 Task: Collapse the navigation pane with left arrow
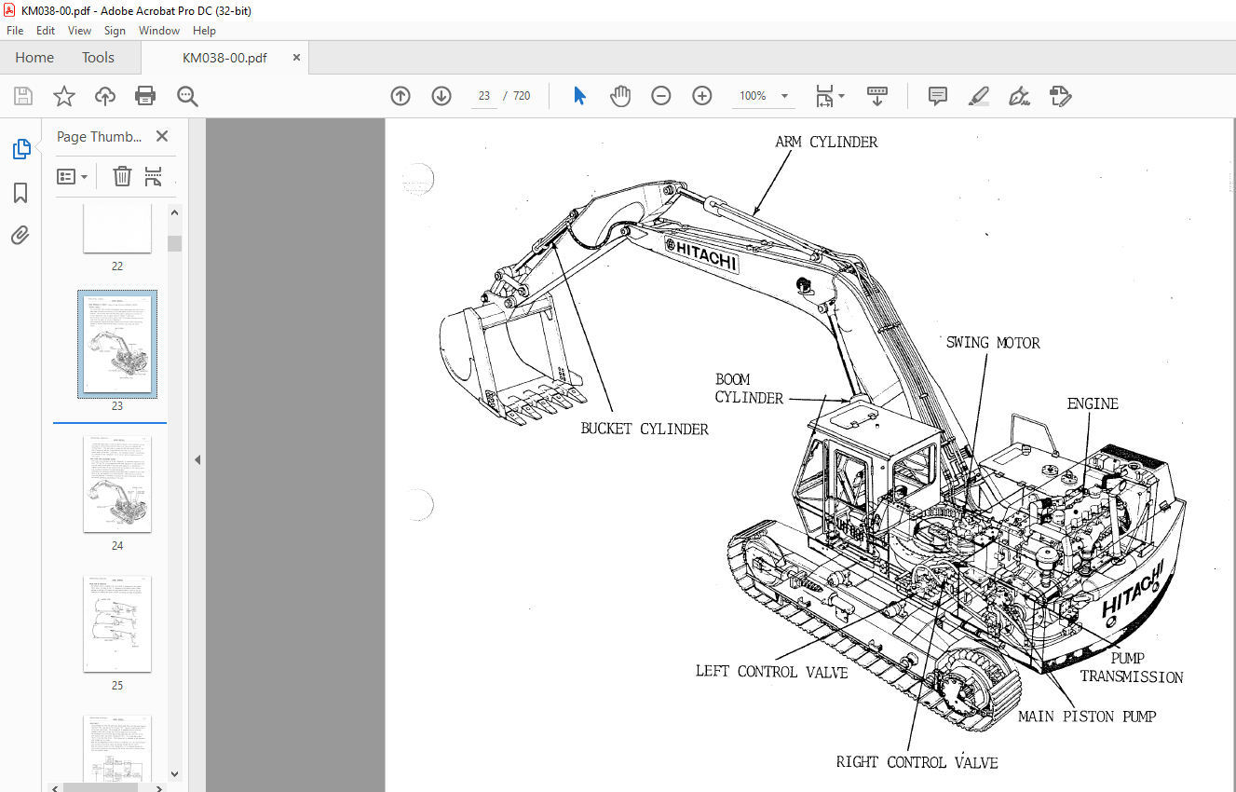(x=197, y=459)
